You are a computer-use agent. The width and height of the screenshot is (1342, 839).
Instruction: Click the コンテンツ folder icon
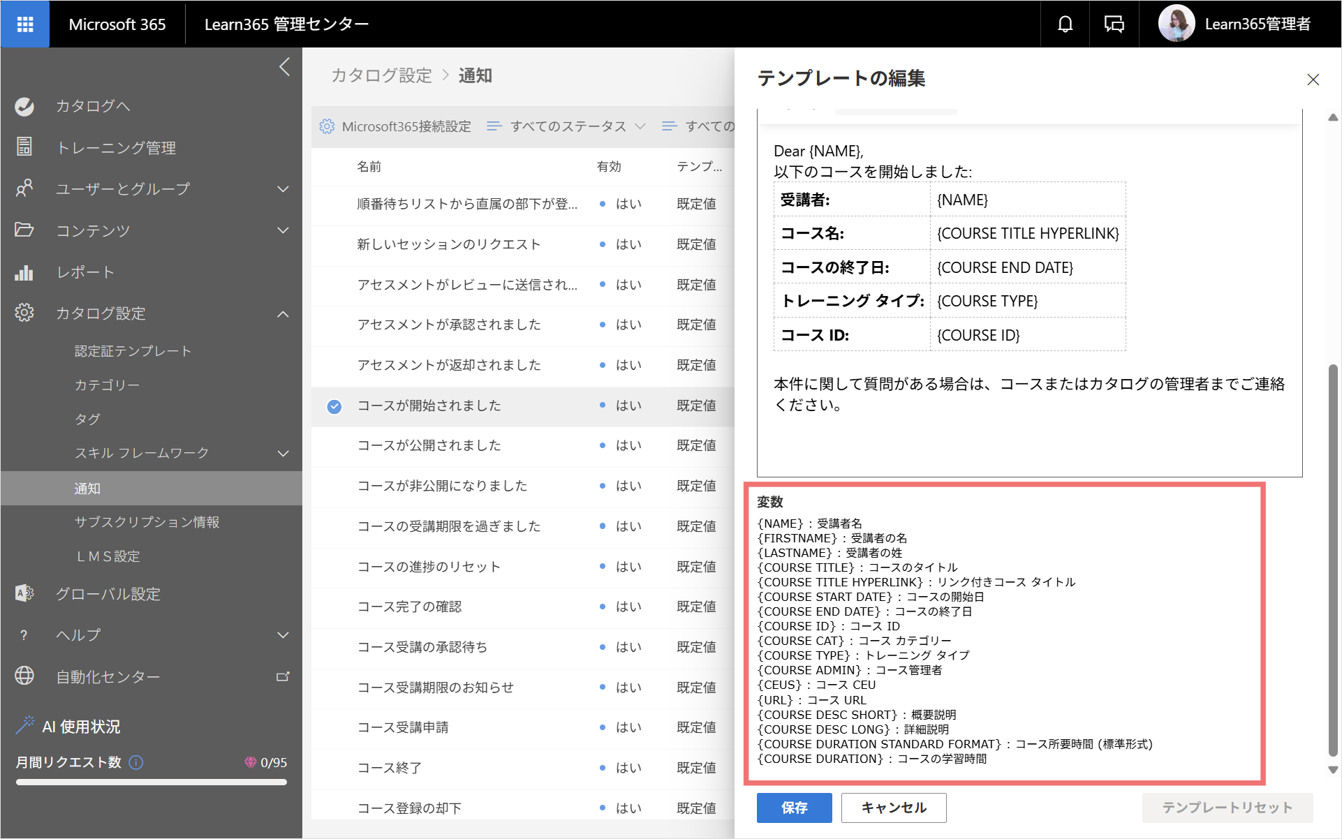point(24,230)
